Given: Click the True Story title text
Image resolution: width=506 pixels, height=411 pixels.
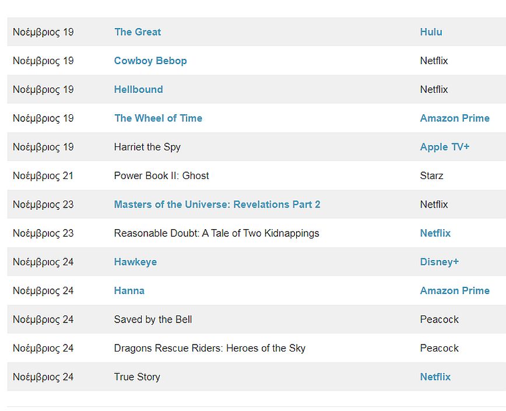Looking at the screenshot, I should coord(136,377).
